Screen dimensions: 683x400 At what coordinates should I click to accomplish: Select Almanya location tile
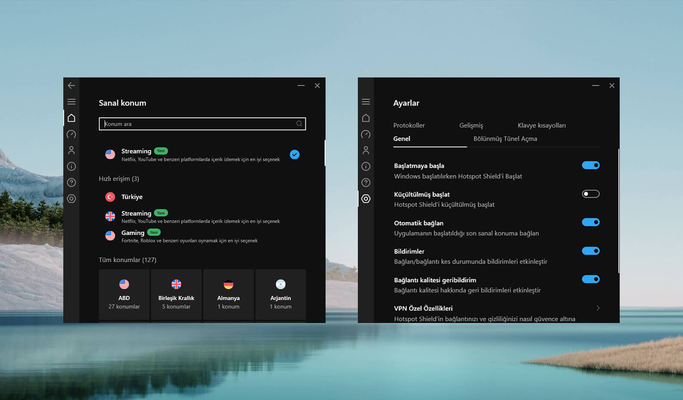228,295
